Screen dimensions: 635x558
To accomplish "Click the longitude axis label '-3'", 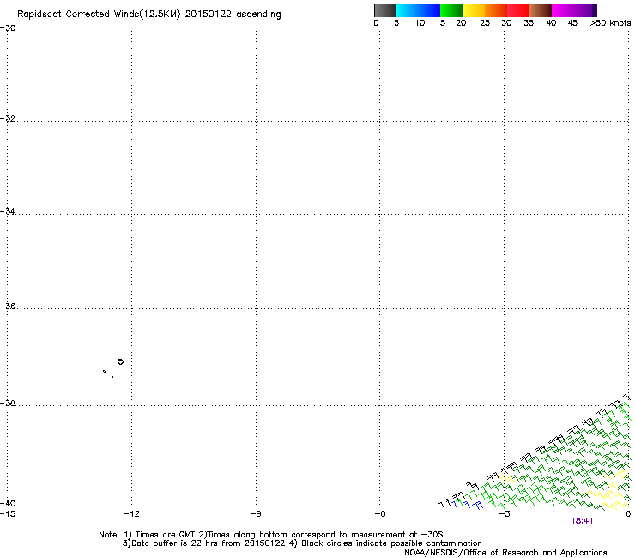I will tap(505, 514).
